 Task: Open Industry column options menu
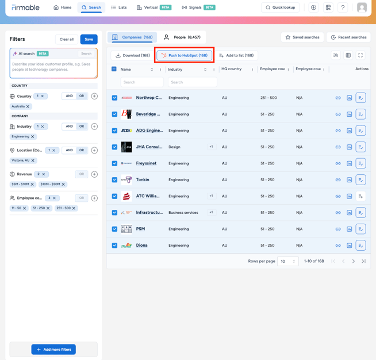[x=214, y=70]
